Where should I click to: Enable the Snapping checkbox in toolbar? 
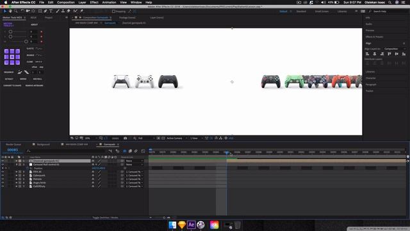113,12
